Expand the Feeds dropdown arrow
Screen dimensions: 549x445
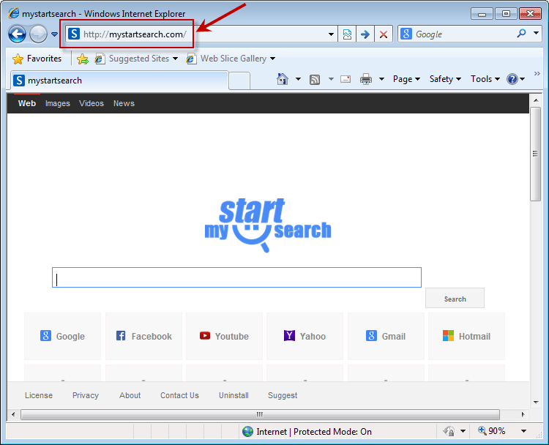click(x=331, y=79)
